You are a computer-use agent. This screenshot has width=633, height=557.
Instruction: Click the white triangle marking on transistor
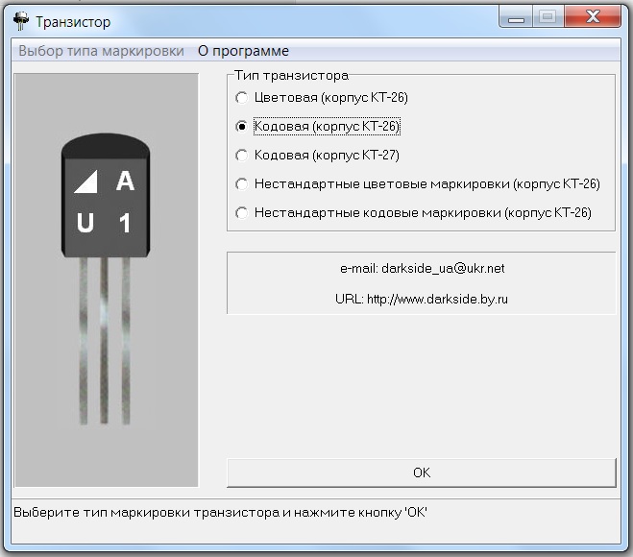tap(86, 181)
